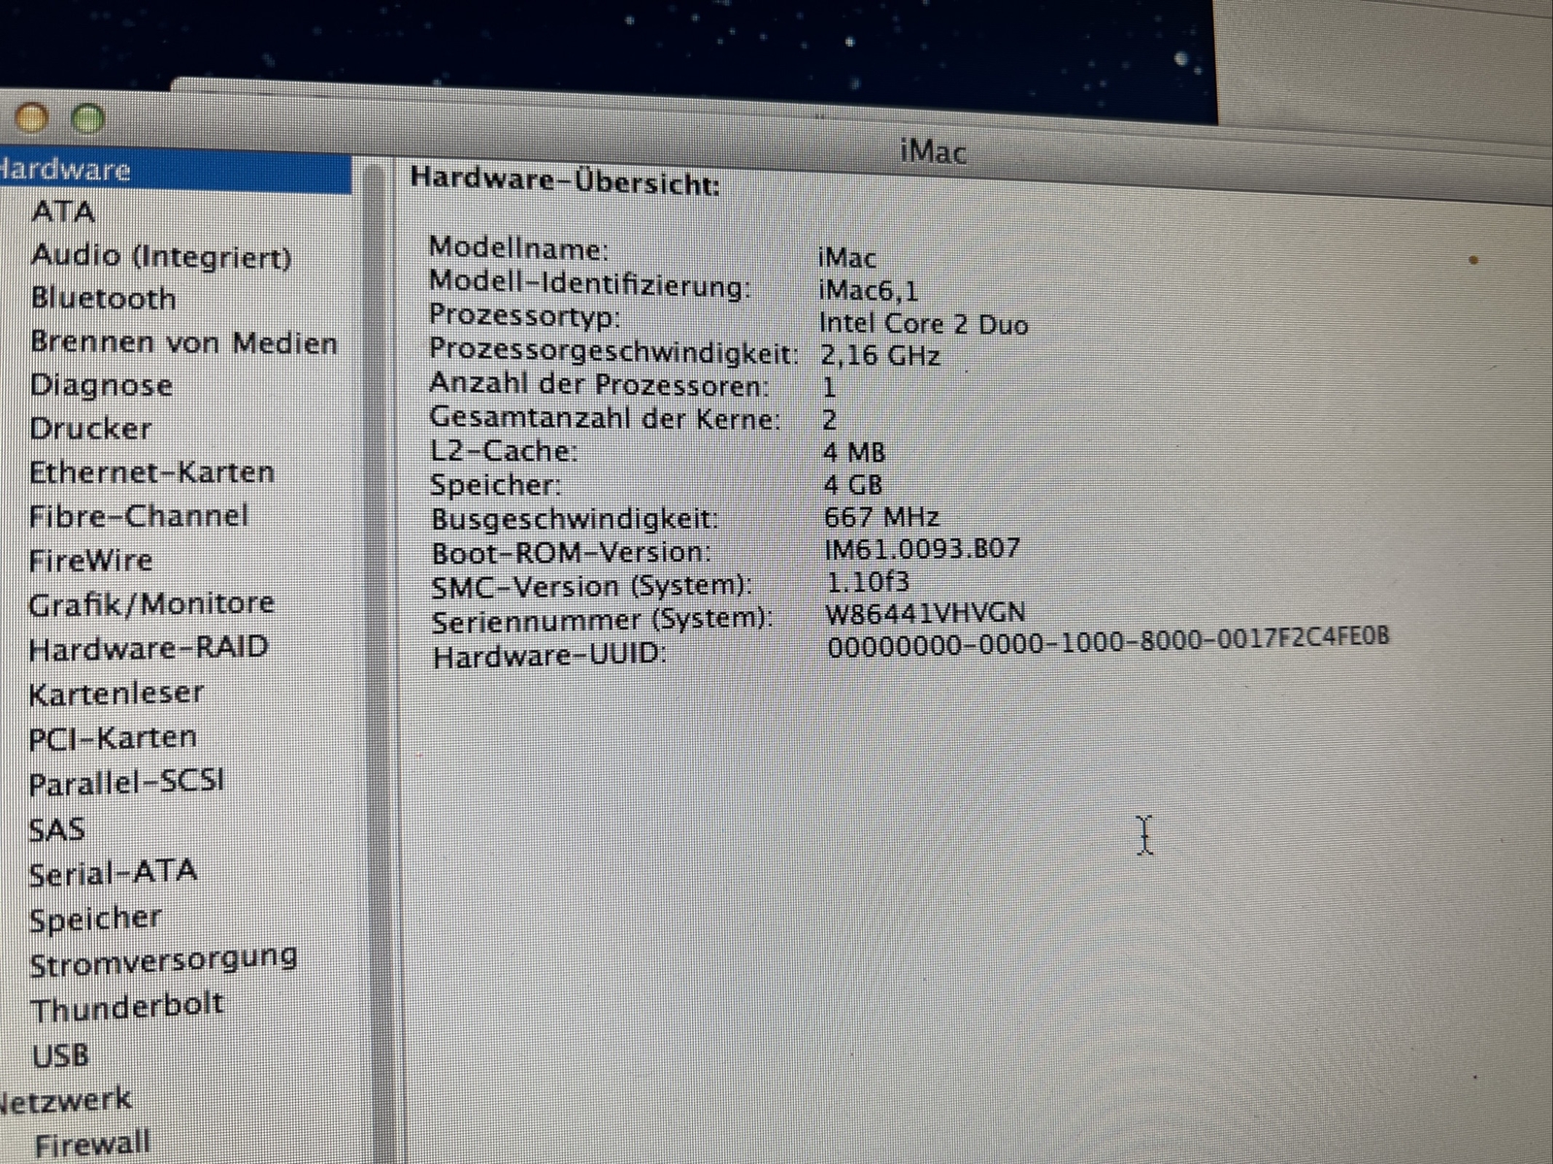This screenshot has height=1164, width=1553.
Task: Click the iMac window title
Action: coord(933,151)
